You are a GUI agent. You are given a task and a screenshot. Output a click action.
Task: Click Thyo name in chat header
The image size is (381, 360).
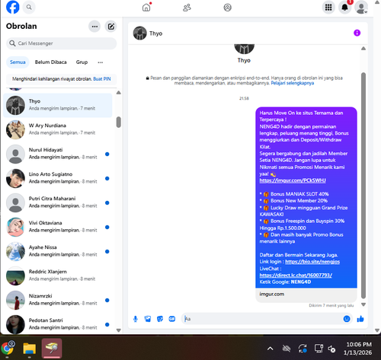155,33
